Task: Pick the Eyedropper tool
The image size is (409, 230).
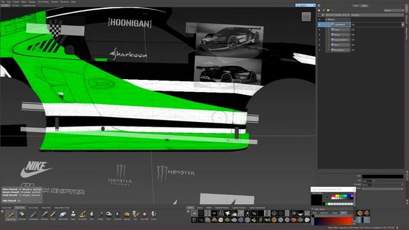Action: pyautogui.click(x=33, y=215)
